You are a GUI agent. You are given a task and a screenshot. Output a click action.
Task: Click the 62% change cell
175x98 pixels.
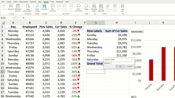76,47
